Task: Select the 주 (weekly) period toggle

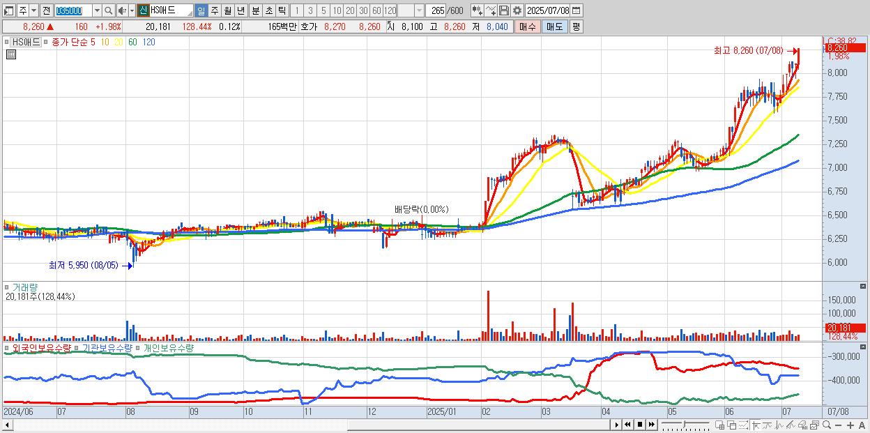Action: click(x=214, y=10)
